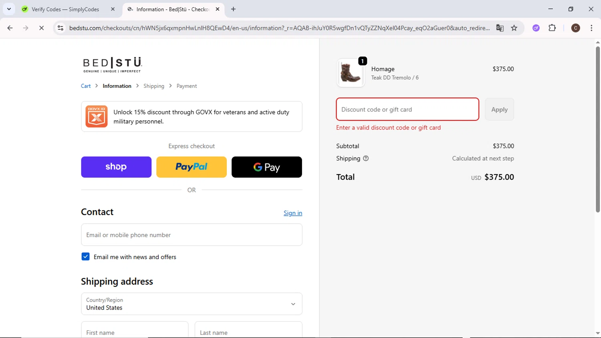
Task: Close the Verify Codes SimplyCodes tab
Action: (x=113, y=9)
